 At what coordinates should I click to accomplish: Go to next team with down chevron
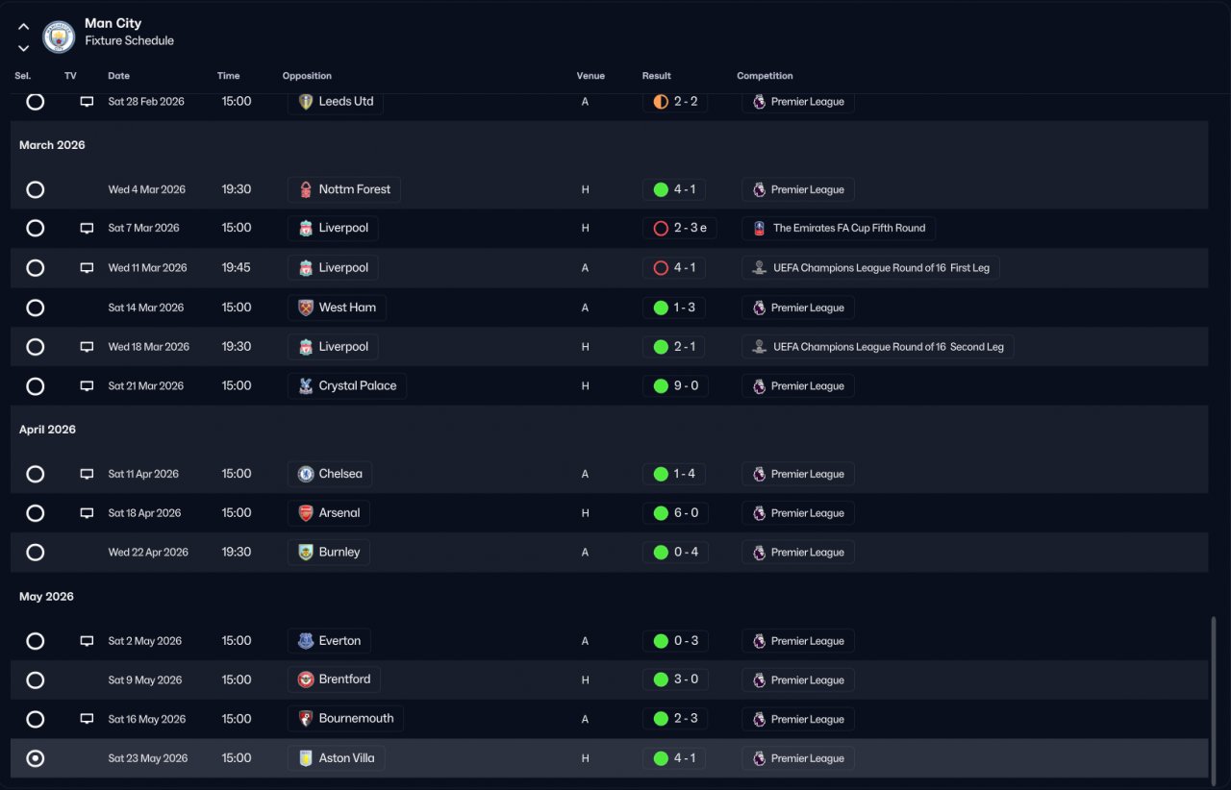23,48
